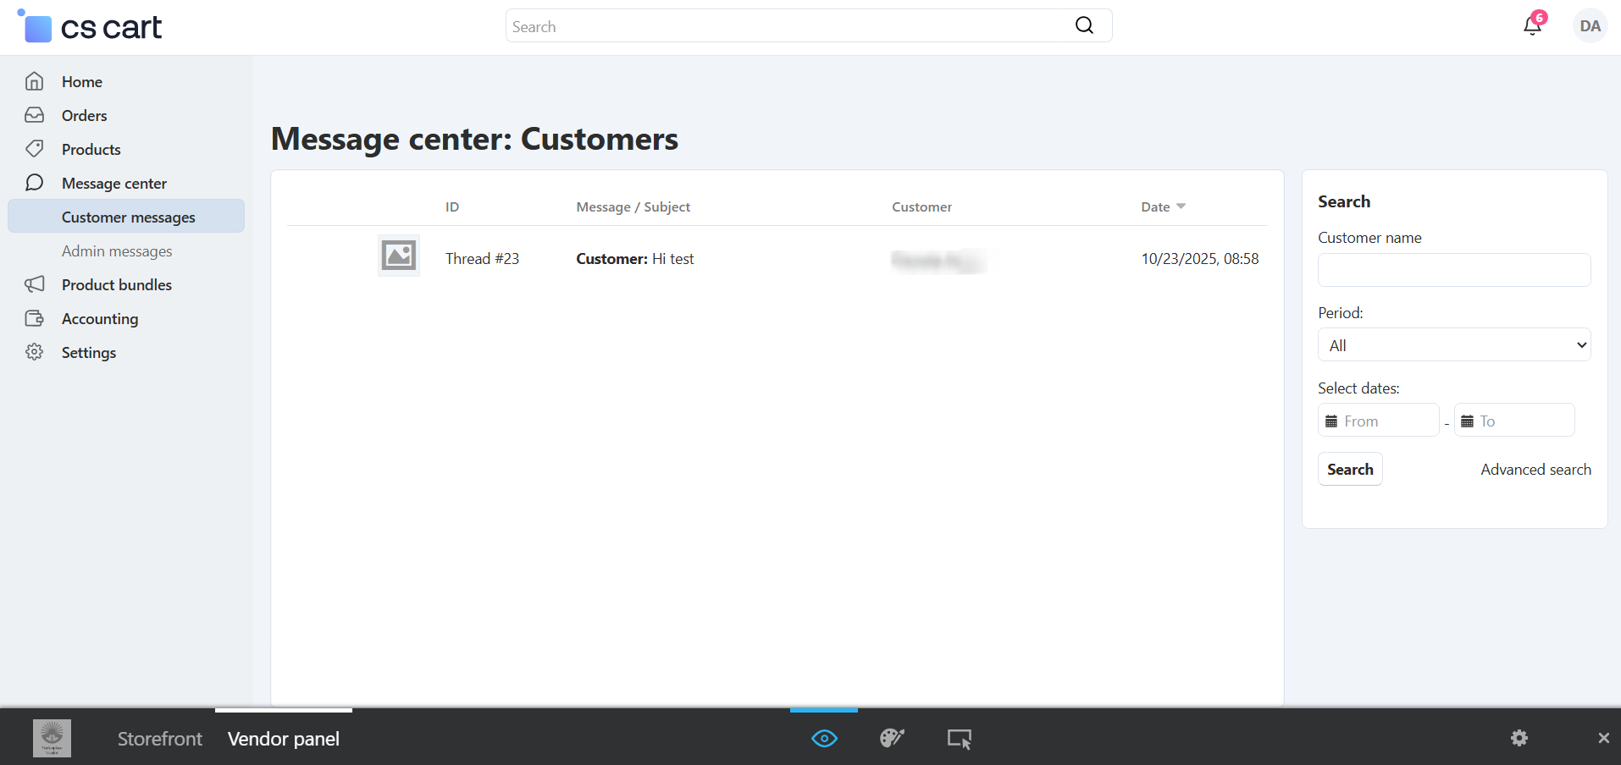The height and width of the screenshot is (765, 1621).
Task: Open Thread #23 image thumbnail
Action: tap(398, 256)
